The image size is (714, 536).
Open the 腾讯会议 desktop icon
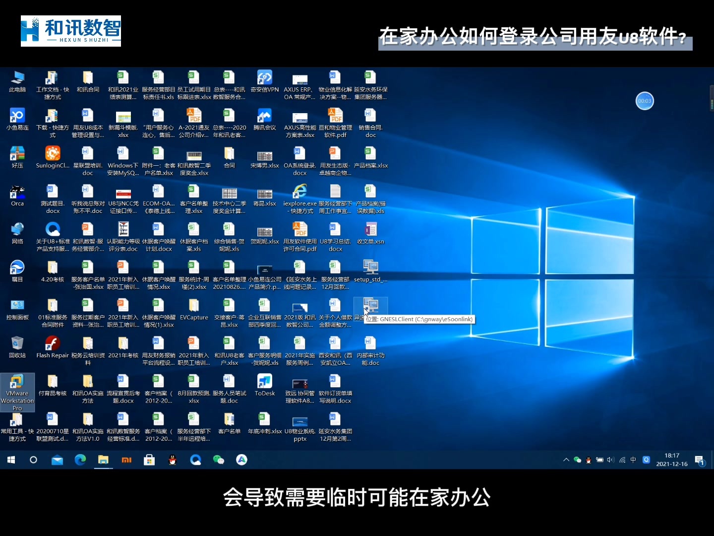(264, 120)
